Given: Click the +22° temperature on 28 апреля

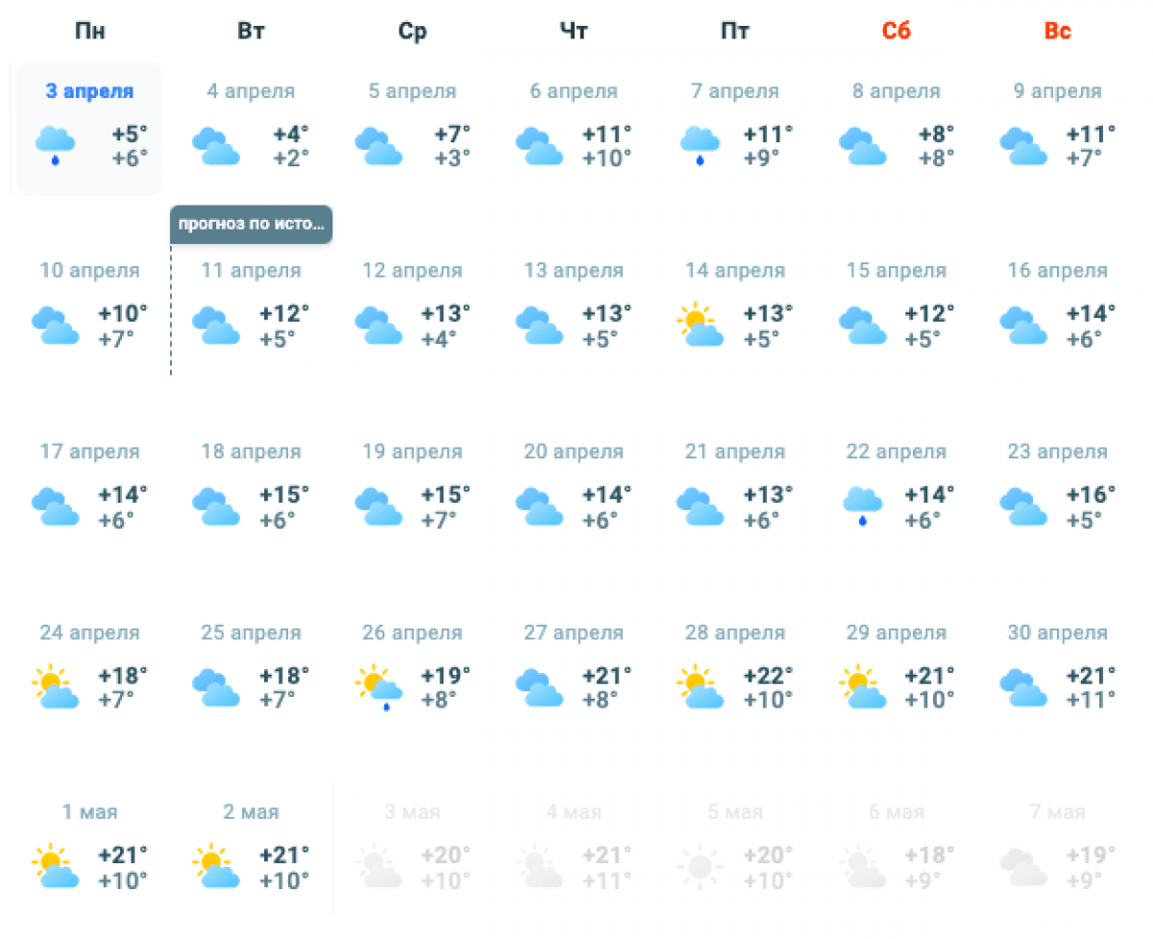Looking at the screenshot, I should (768, 675).
